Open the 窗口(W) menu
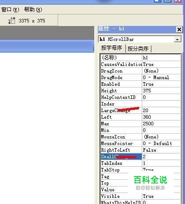 (x=10, y=10)
